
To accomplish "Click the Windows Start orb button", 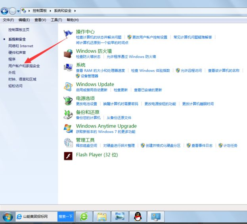I will click(7, 216).
